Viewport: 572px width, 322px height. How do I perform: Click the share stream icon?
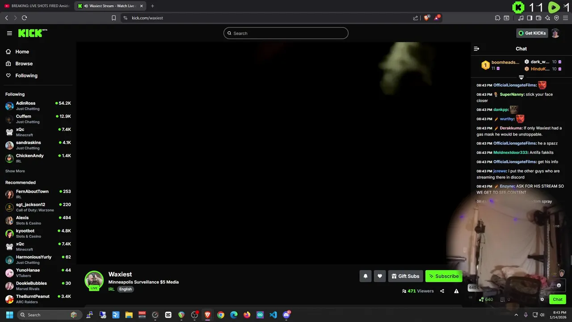point(442,291)
